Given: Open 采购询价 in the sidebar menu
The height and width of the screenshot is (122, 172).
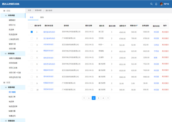Looking at the screenshot, I should click(x=12, y=20).
